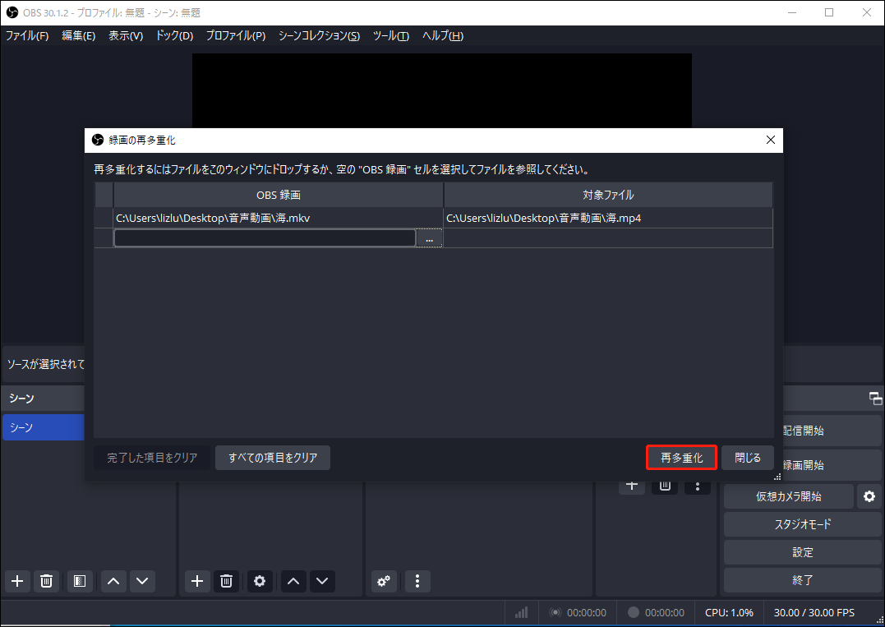This screenshot has height=627, width=885.
Task: Open the ドック(D) menu
Action: 174,35
